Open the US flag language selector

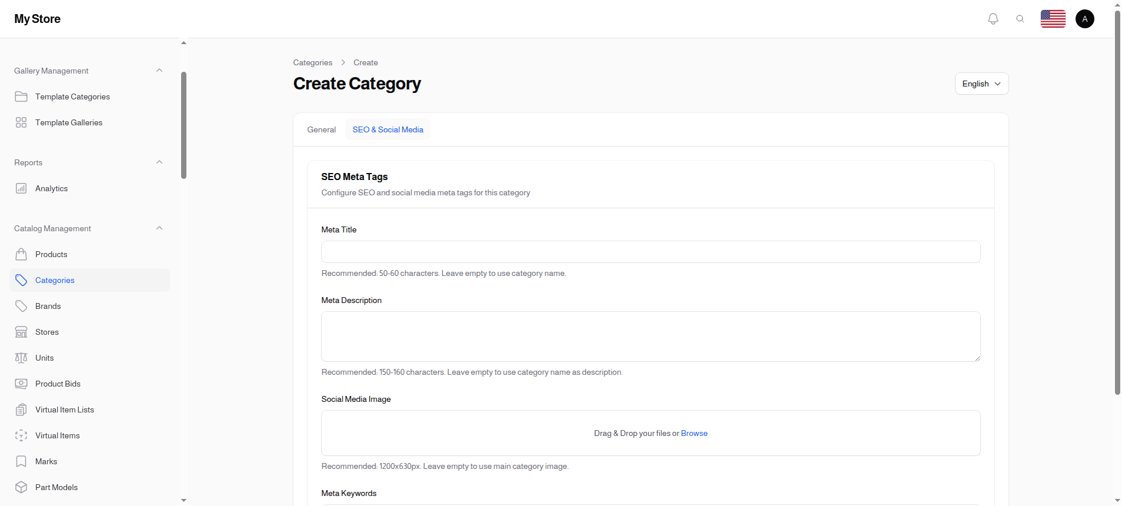pyautogui.click(x=1053, y=19)
